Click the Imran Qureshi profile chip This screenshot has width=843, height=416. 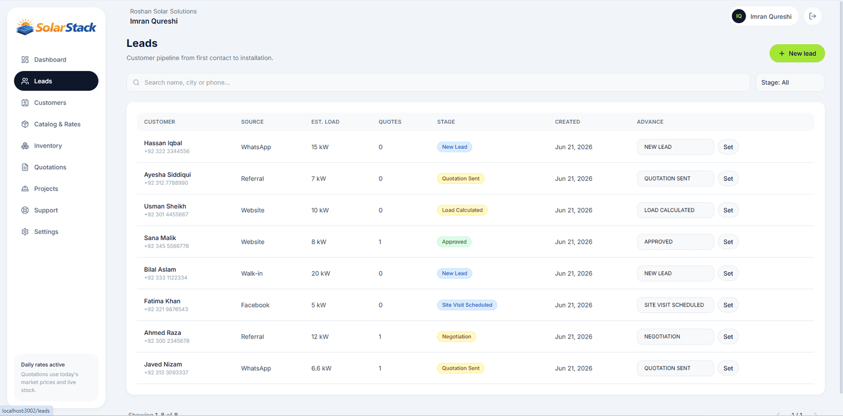coord(764,16)
